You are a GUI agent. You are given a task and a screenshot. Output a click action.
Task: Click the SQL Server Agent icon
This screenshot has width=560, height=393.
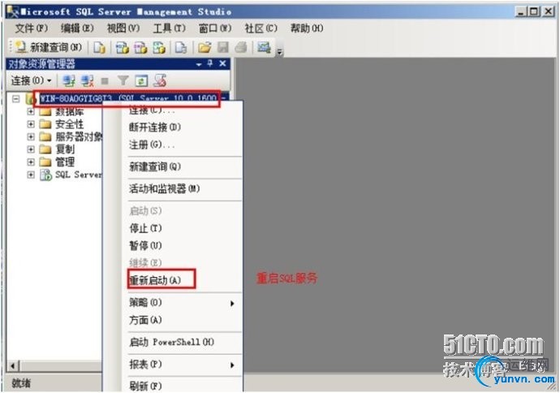pos(45,175)
